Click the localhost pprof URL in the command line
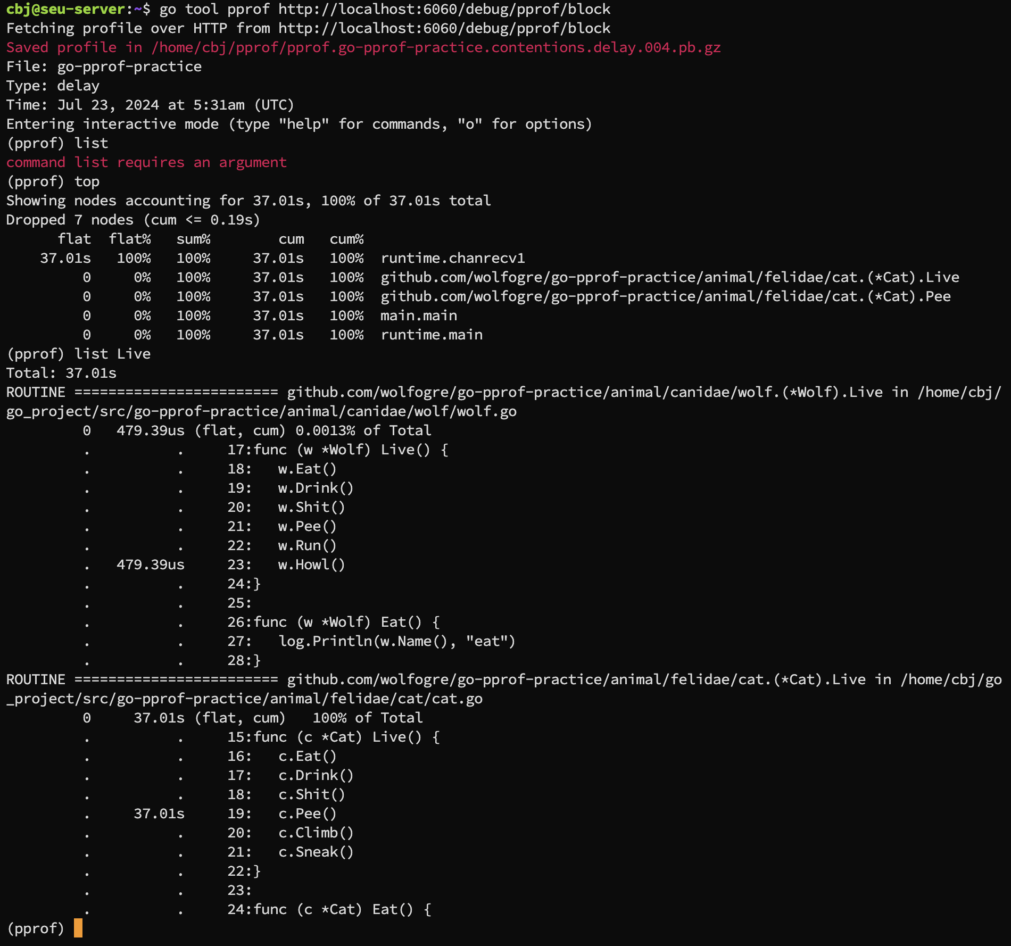 (444, 9)
